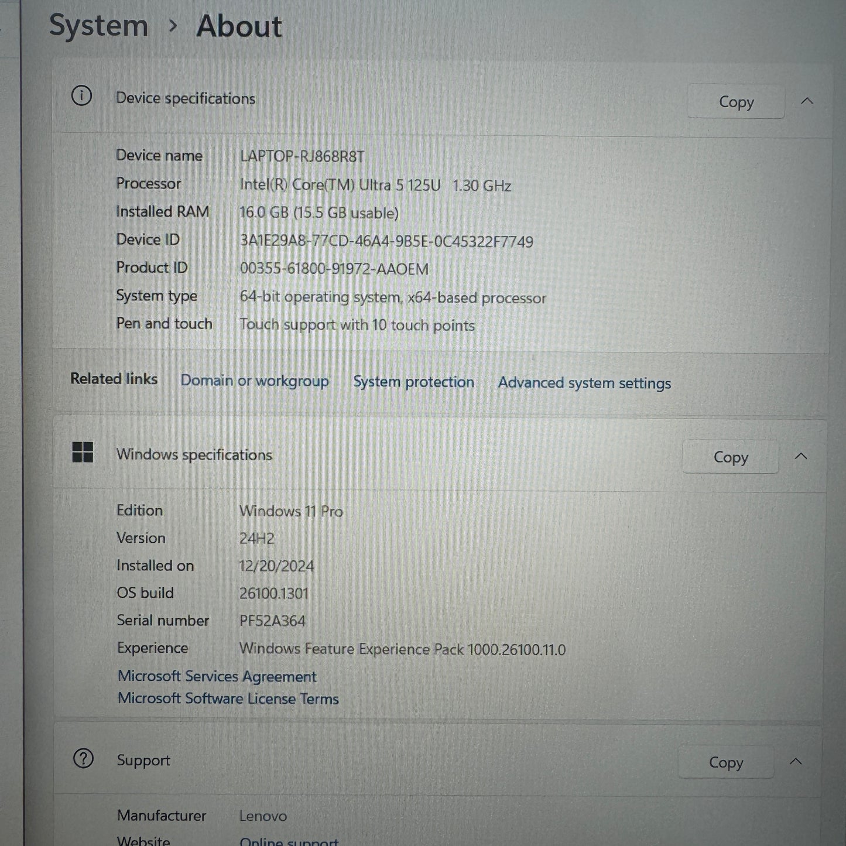Click the Manufacturer label

162,815
